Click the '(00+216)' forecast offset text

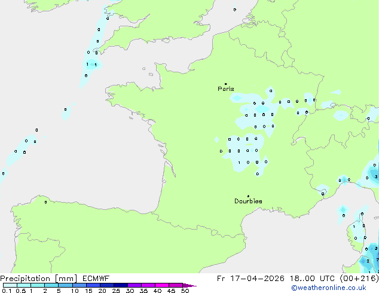pyautogui.click(x=359, y=279)
